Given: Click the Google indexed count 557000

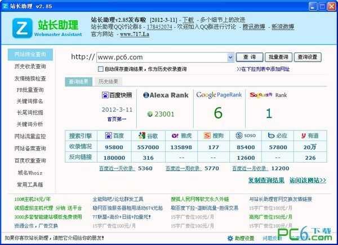Looking at the screenshot, I should pos(148,147).
